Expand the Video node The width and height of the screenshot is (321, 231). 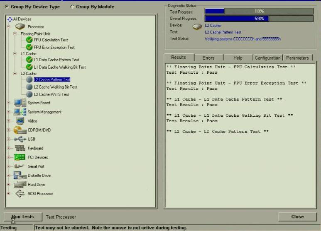9,121
